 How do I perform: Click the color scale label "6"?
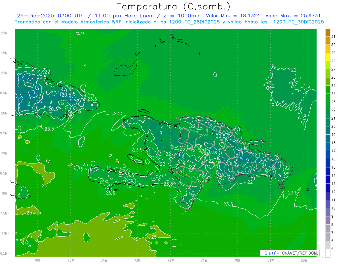point(332,241)
